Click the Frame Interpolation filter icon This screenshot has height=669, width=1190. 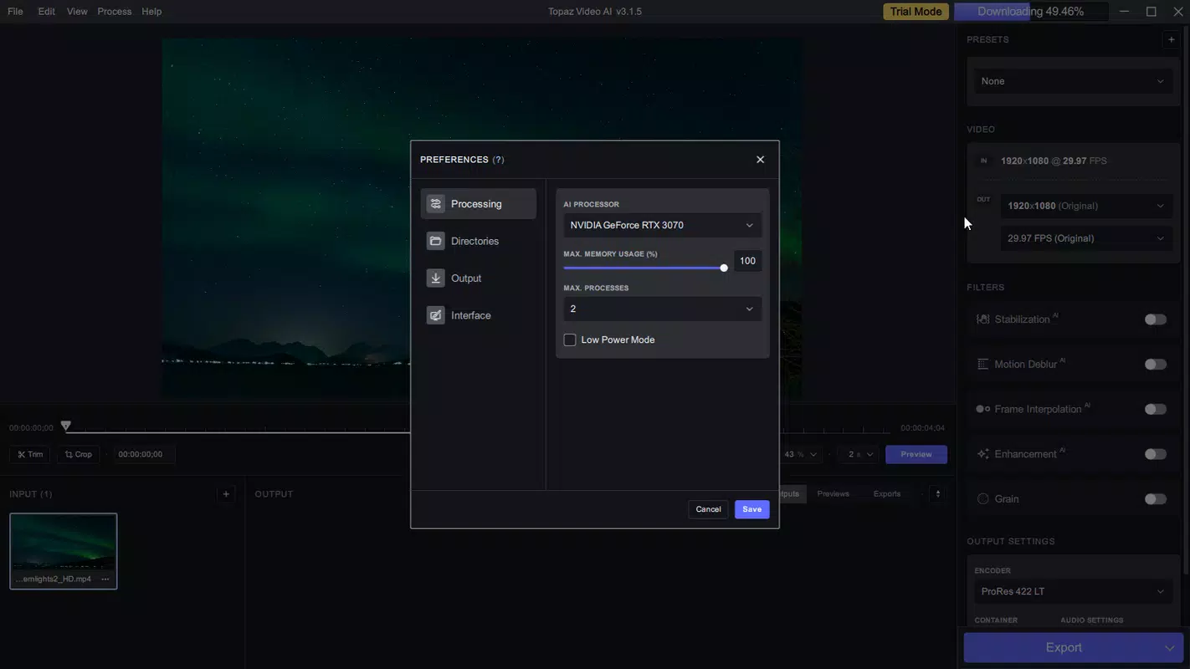pyautogui.click(x=981, y=408)
